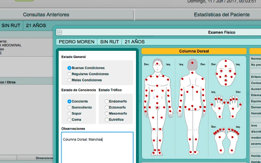The height and width of the screenshot is (163, 261).
Task: Select Buenas Condiciones radio button
Action: coord(69,68)
